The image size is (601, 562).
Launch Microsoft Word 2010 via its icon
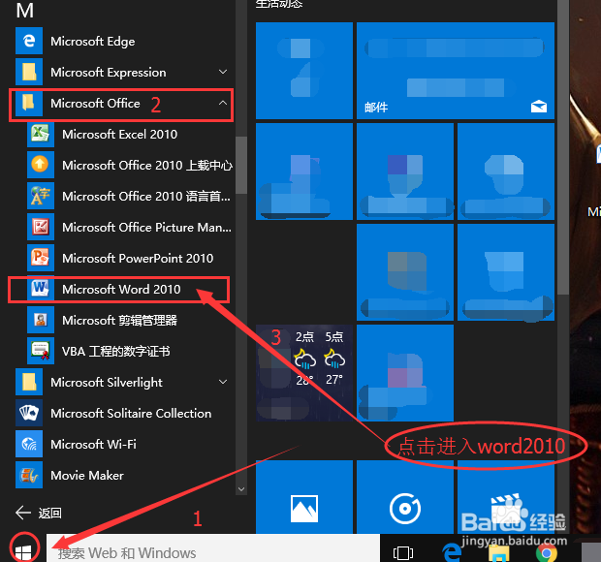41,289
